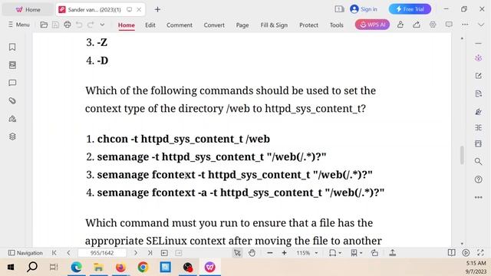
Task: Click the WPS AI button
Action: click(x=372, y=25)
